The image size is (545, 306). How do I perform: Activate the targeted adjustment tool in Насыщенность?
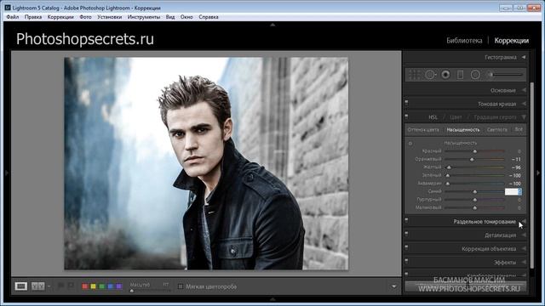[410, 144]
